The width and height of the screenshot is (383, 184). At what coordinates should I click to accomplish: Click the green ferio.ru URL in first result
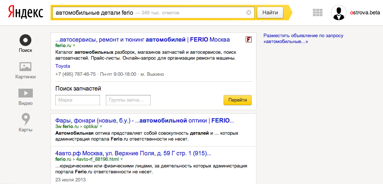click(x=63, y=46)
